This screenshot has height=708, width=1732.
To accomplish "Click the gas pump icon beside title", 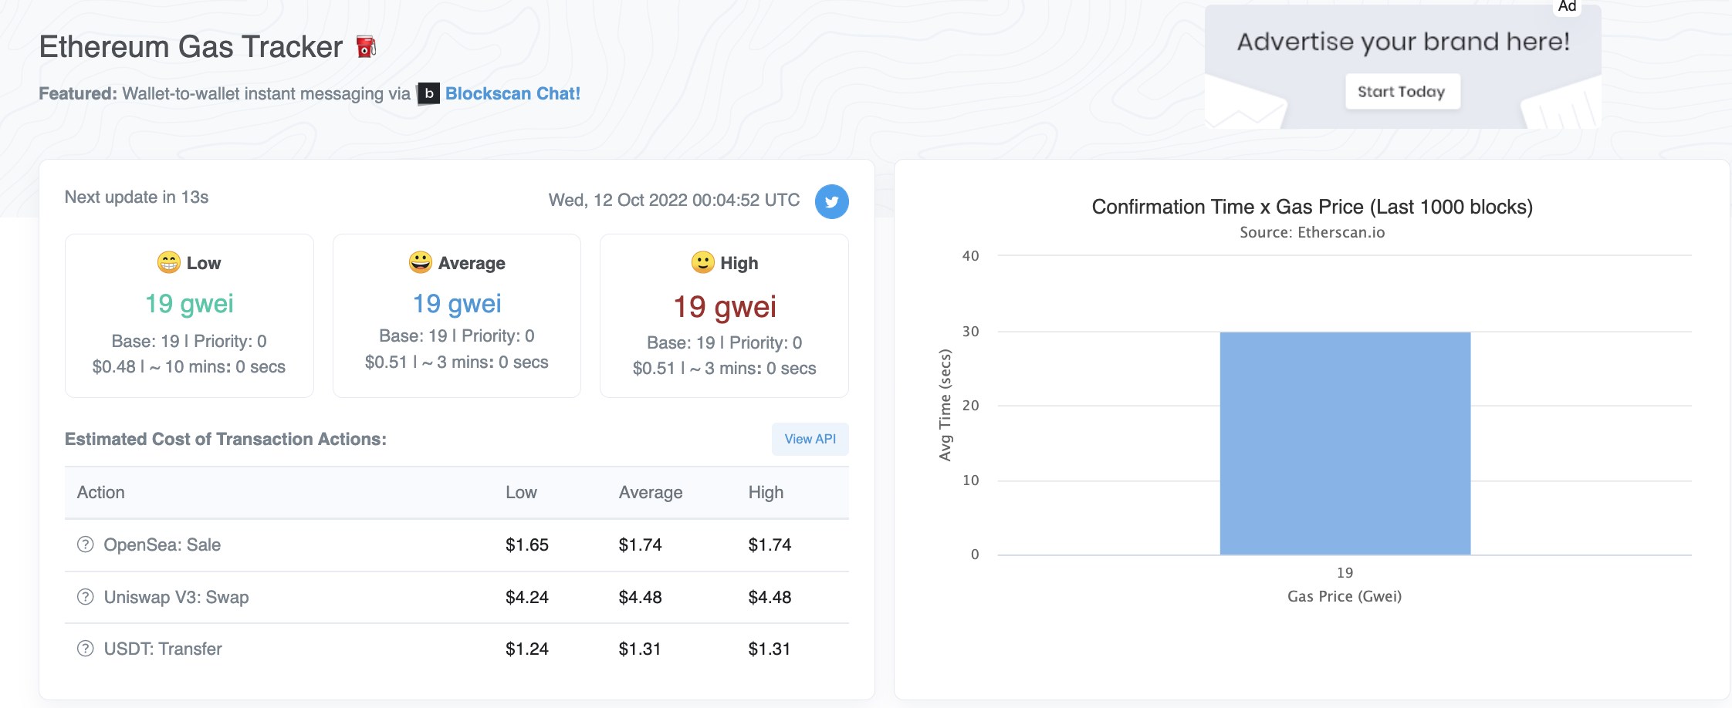I will point(366,47).
